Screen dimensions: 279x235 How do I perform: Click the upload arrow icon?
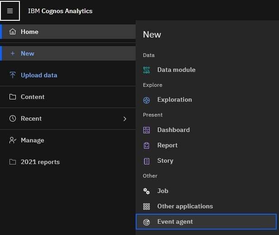13,75
